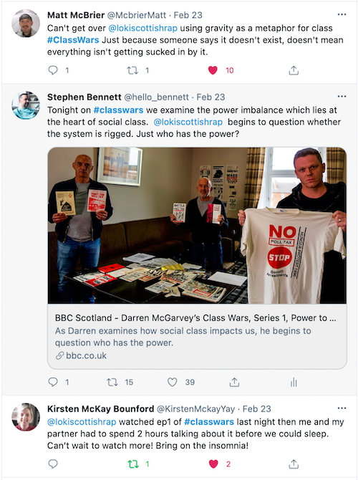The image size is (358, 480).
Task: Retweet Matt McBrier's gravity metaphor tweet
Action: click(x=132, y=70)
